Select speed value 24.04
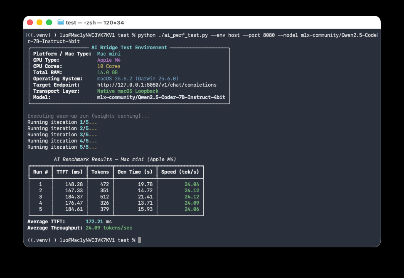This screenshot has height=278, width=404. pyautogui.click(x=192, y=184)
